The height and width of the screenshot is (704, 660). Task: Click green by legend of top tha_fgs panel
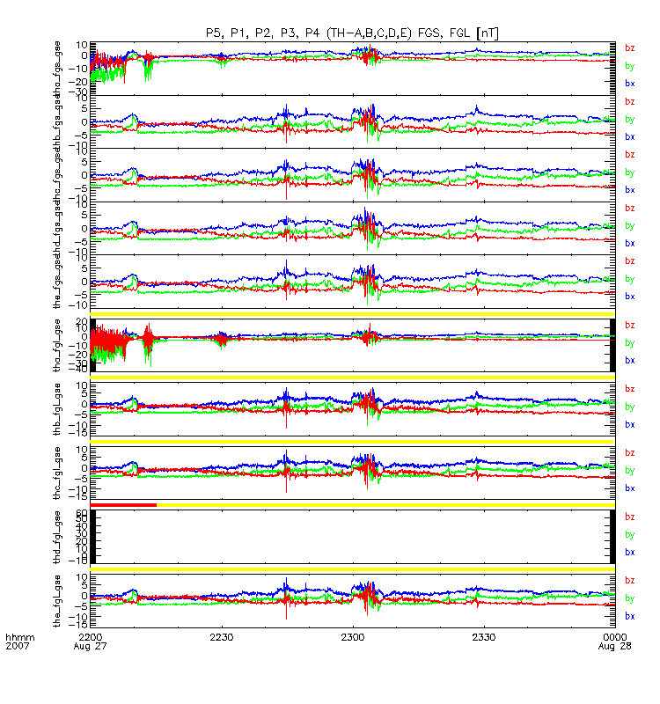tap(630, 66)
